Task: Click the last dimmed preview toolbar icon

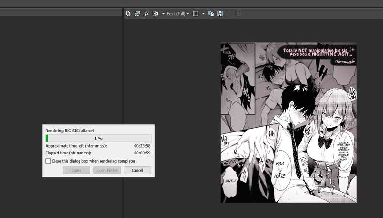Action: (238, 14)
